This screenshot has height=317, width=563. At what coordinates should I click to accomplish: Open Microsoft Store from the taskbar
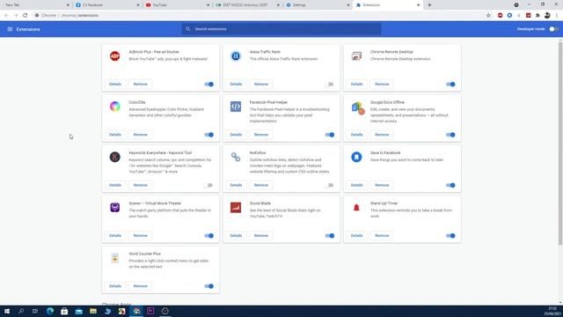64,311
